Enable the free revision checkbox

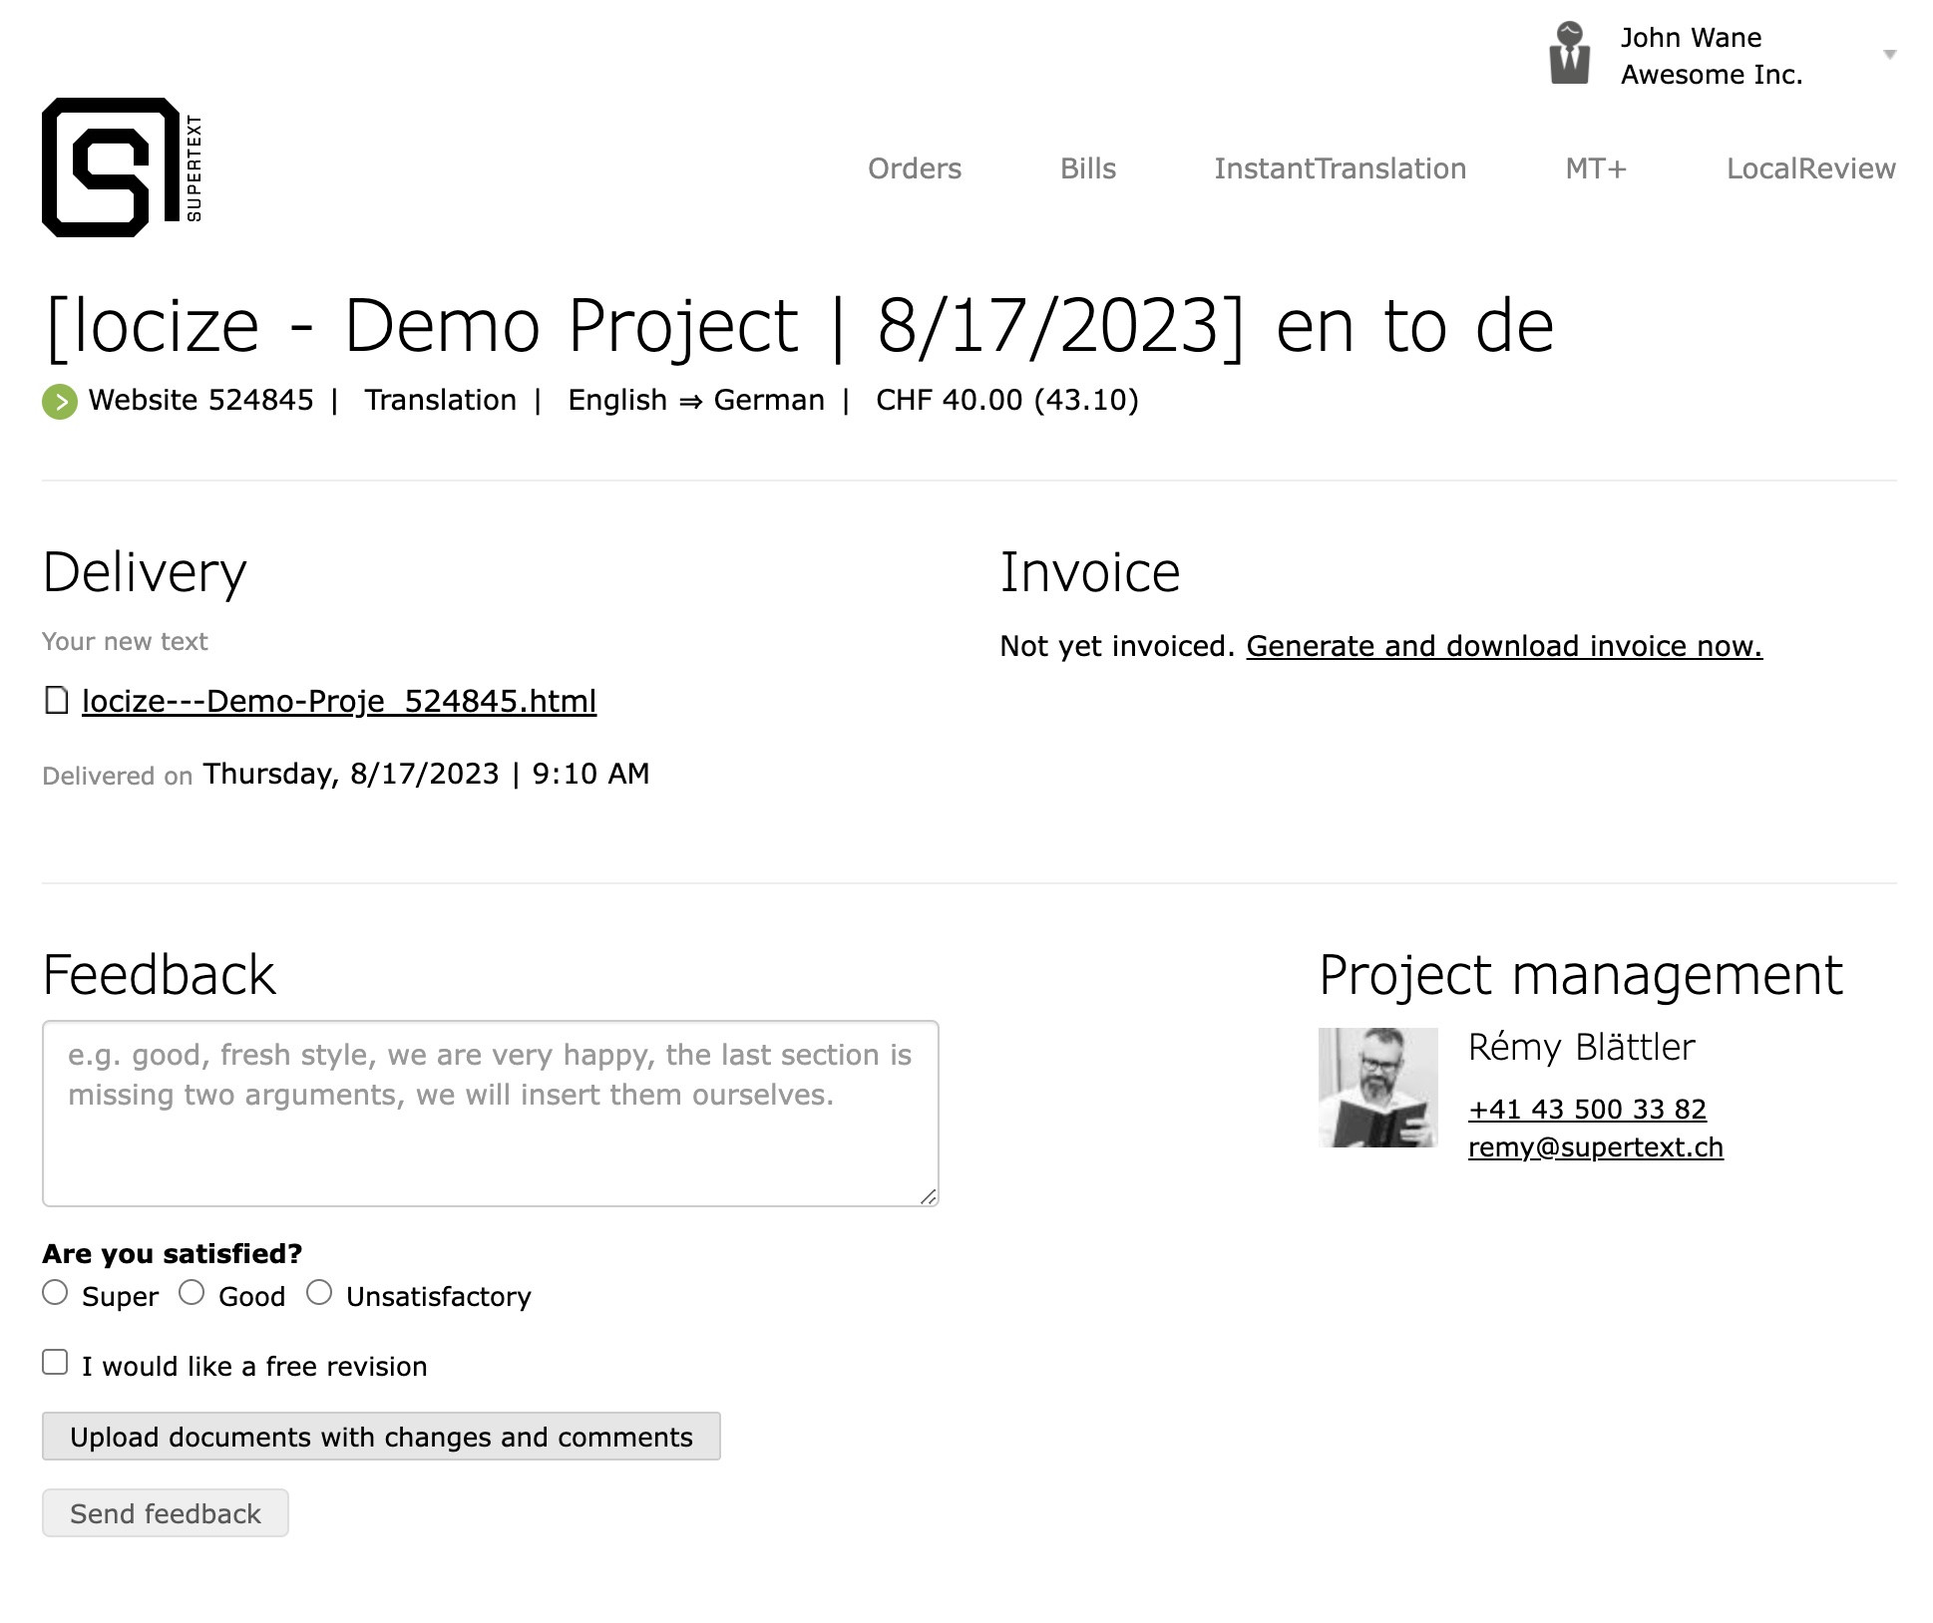(x=55, y=1363)
